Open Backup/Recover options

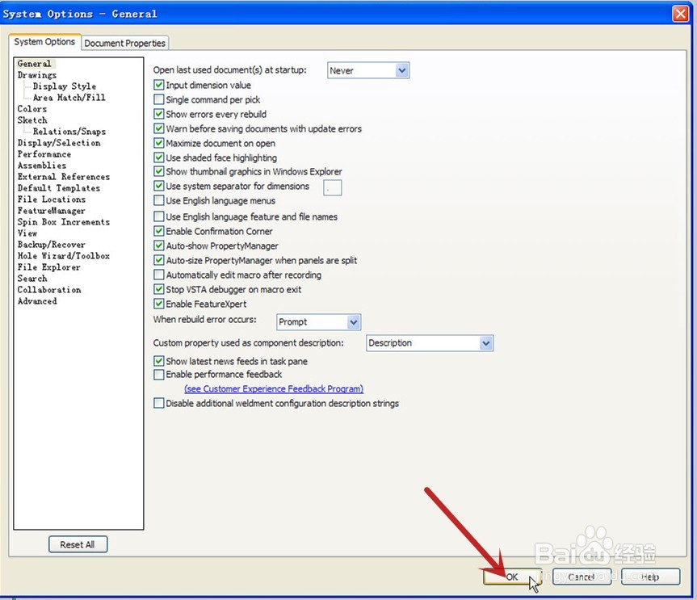pos(51,245)
